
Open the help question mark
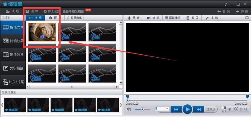(x=226, y=4)
